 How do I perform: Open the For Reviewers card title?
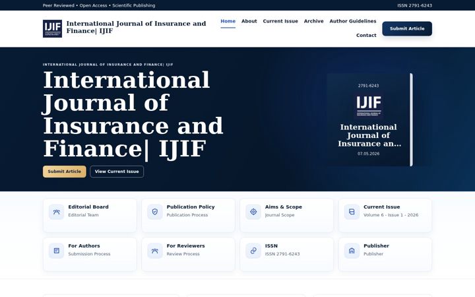point(185,246)
